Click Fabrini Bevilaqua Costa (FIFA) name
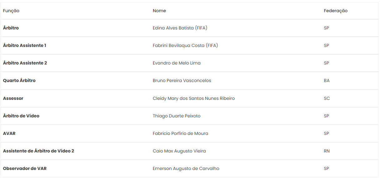The height and width of the screenshot is (180, 380). coord(185,45)
